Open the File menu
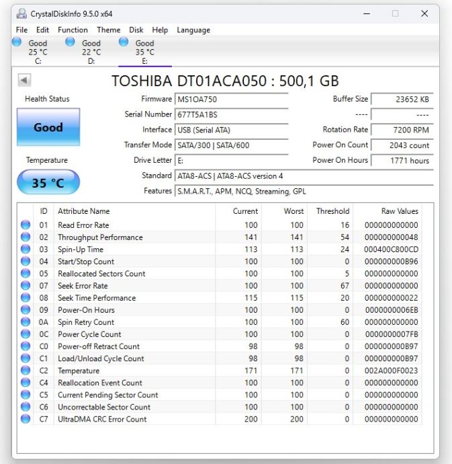Image resolution: width=452 pixels, height=464 pixels. pos(21,30)
